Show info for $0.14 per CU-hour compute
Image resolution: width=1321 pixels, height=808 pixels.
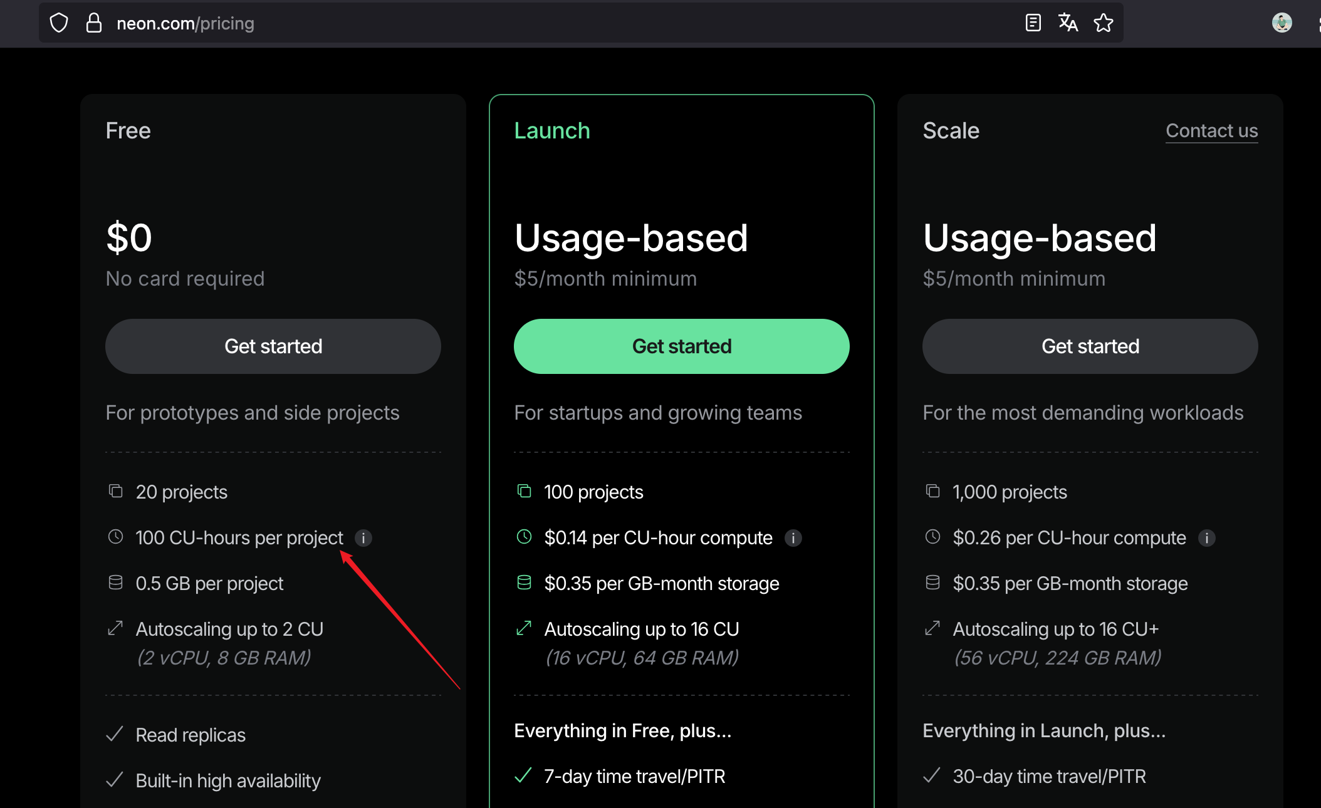click(x=793, y=538)
